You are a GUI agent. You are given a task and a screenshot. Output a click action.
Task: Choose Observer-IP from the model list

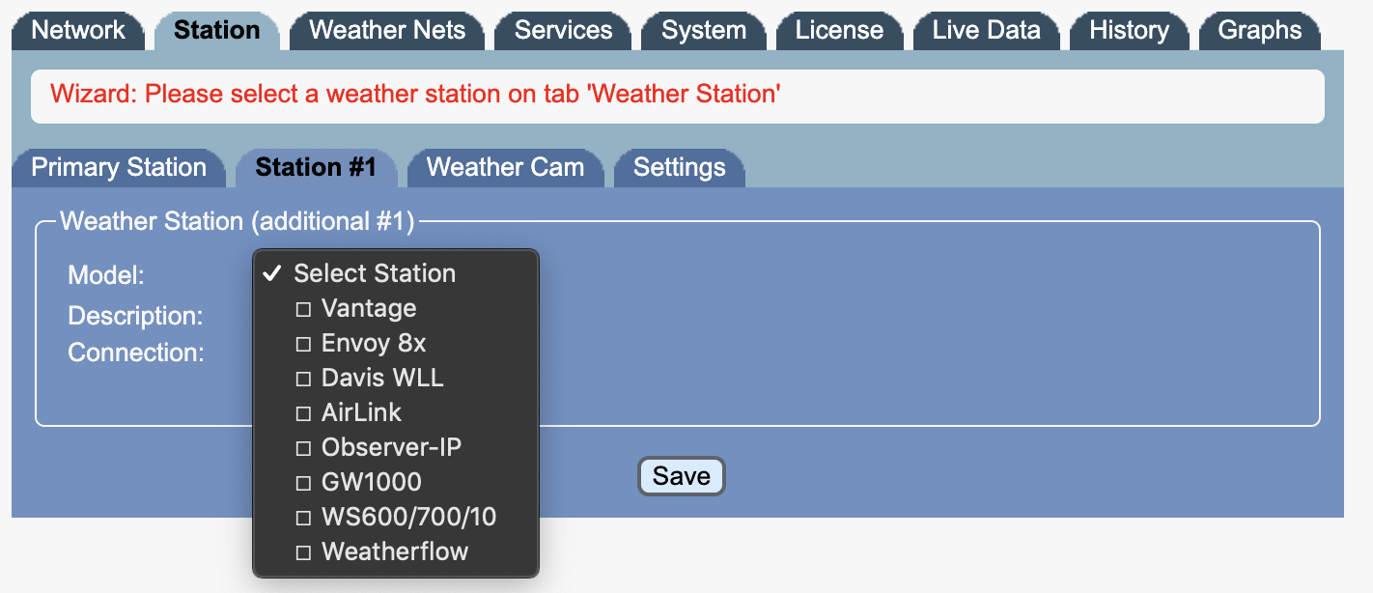(x=390, y=448)
